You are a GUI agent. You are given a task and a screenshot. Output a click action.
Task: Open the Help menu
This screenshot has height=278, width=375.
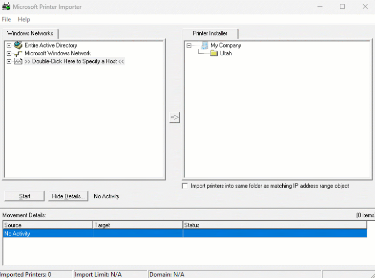click(24, 20)
